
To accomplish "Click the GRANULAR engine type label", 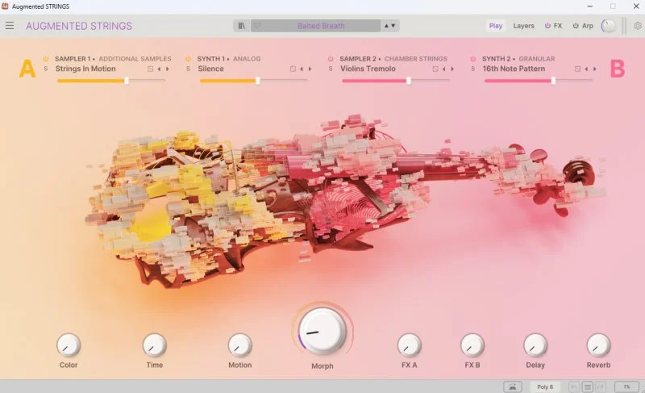I will coord(537,59).
